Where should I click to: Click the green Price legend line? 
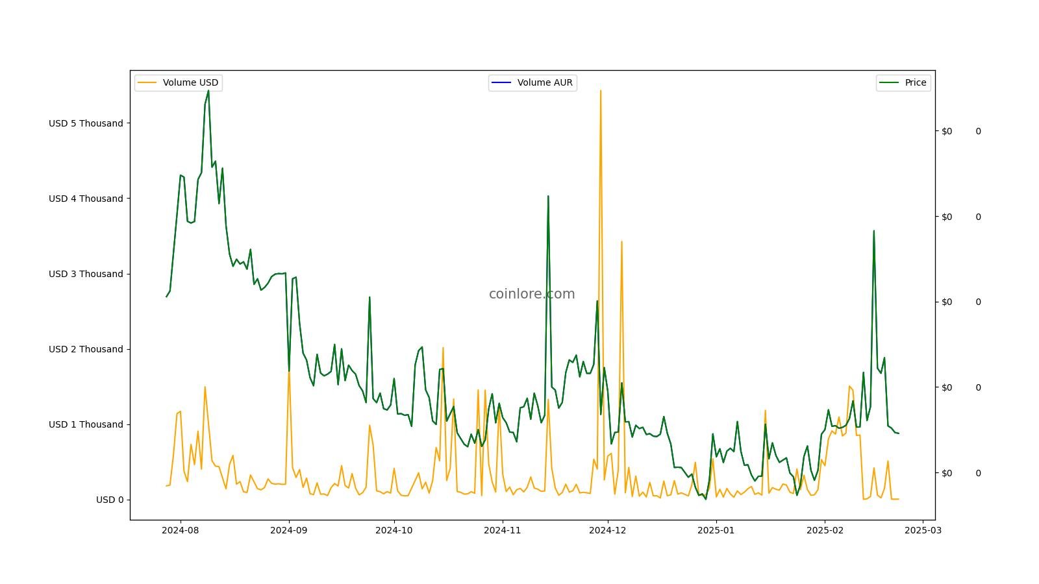(889, 82)
